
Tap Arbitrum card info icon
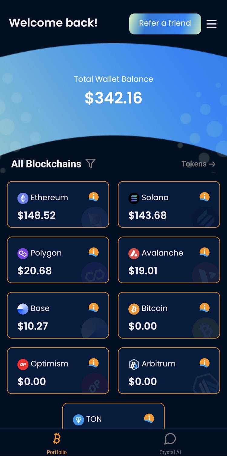click(x=205, y=363)
